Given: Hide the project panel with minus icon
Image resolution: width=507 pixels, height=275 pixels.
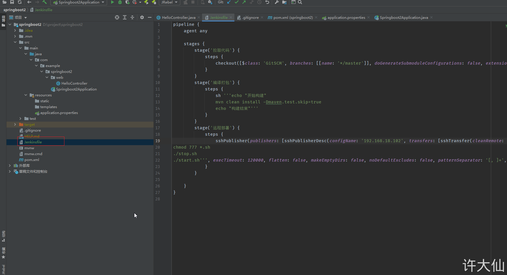Looking at the screenshot, I should point(150,17).
